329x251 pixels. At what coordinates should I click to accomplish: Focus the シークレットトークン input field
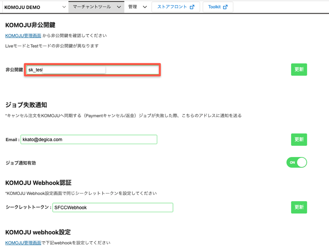(113, 207)
